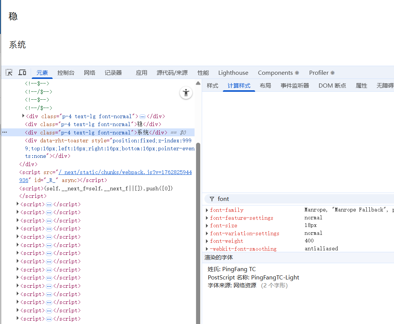Switch to the 样式 styles tab
This screenshot has width=394, height=324.
tap(212, 86)
